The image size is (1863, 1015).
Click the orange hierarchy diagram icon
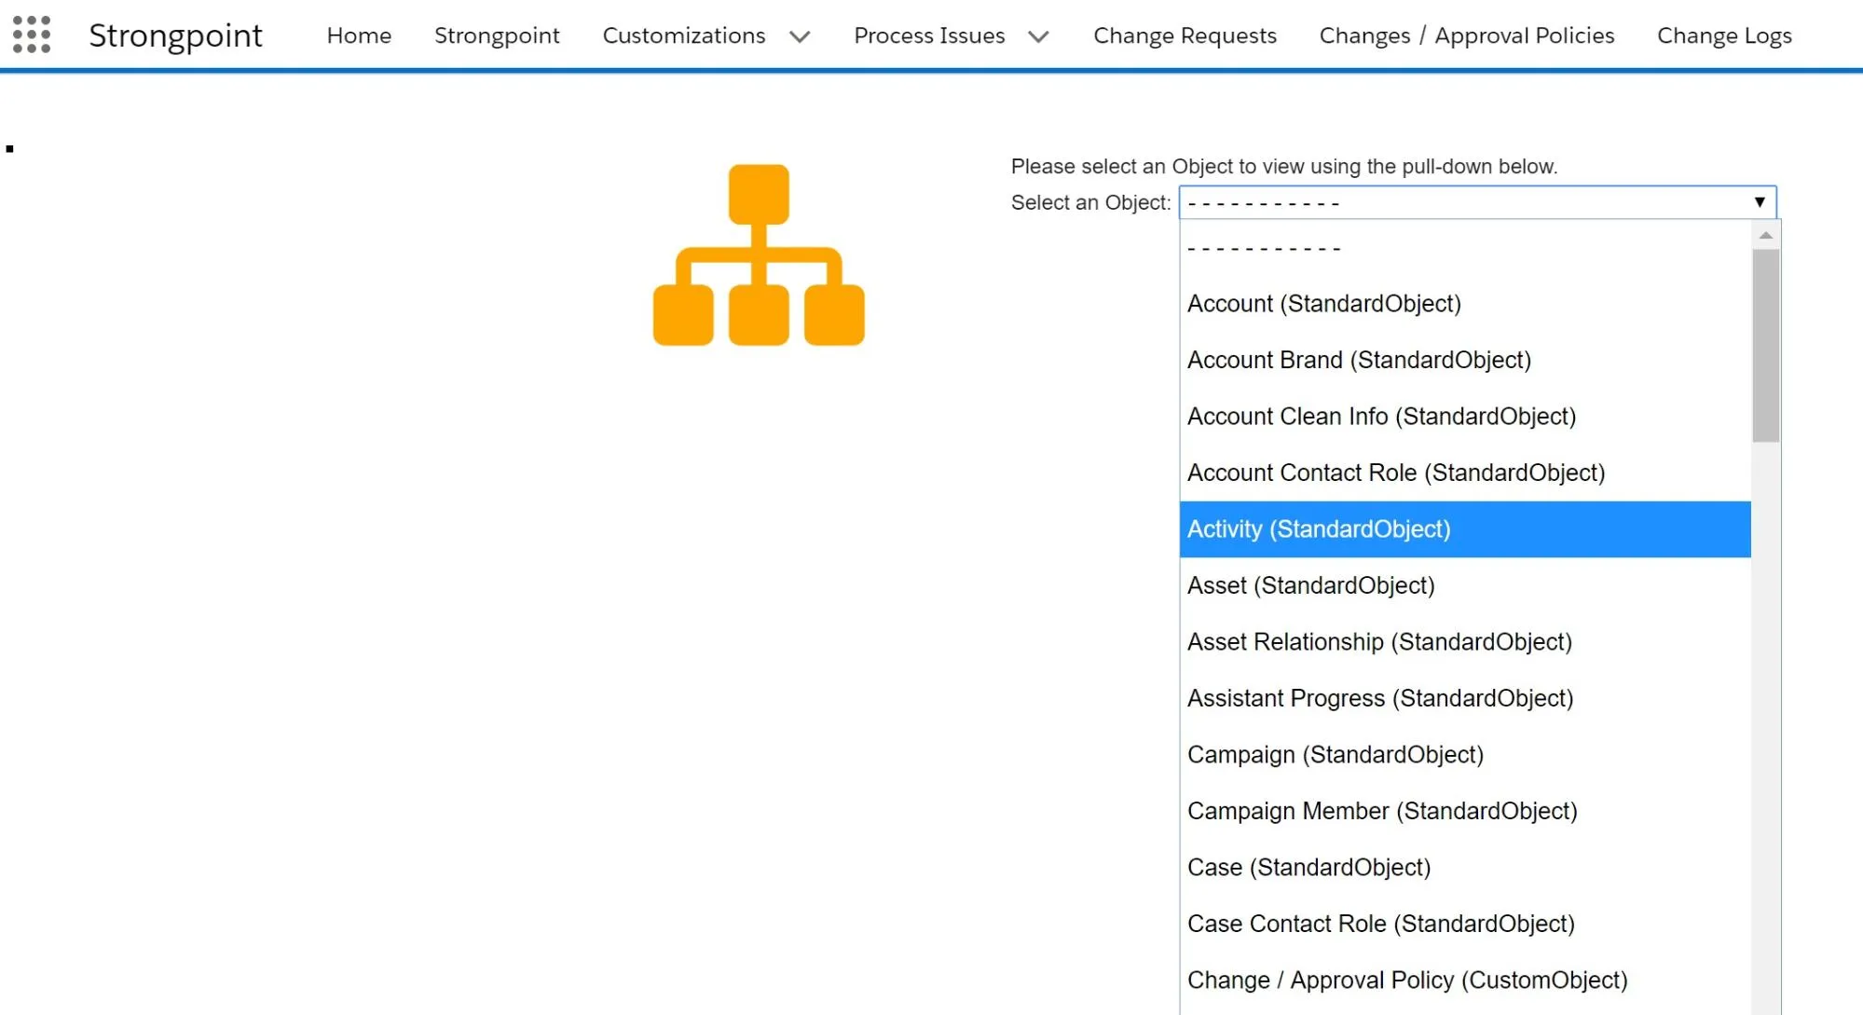point(759,255)
